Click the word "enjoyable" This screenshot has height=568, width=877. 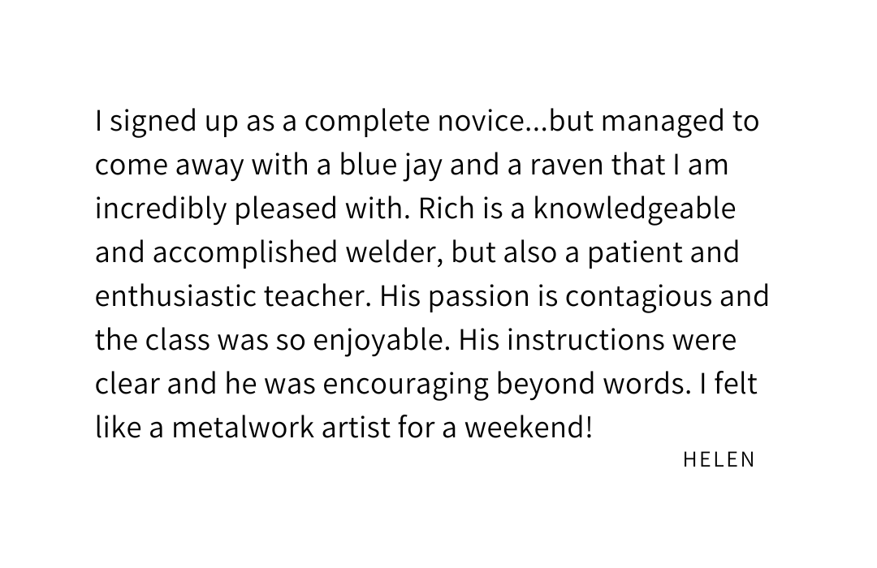pyautogui.click(x=382, y=341)
